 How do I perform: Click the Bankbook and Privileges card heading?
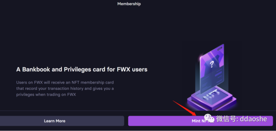(82, 69)
